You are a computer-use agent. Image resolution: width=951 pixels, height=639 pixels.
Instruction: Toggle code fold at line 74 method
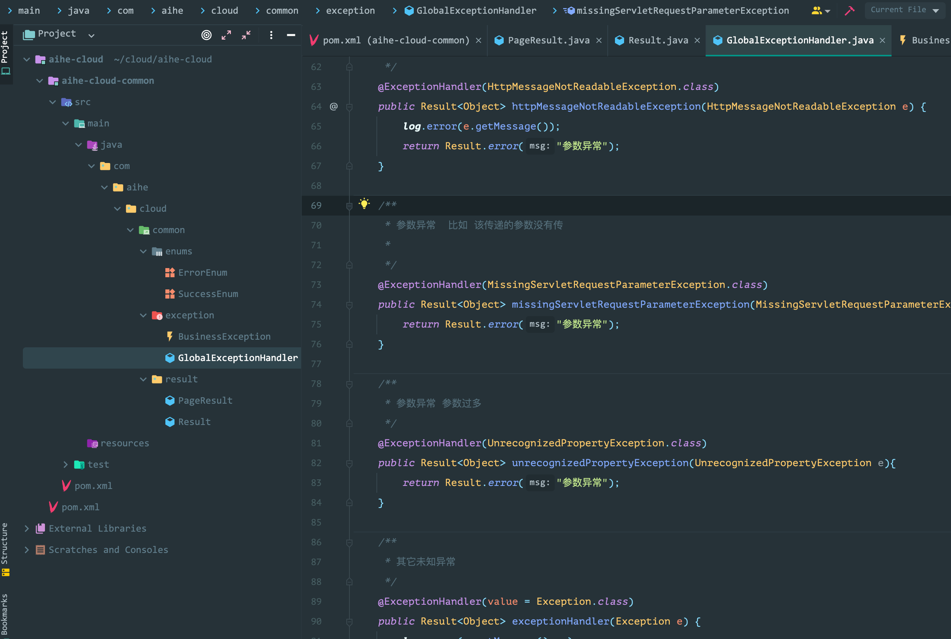pyautogui.click(x=349, y=305)
